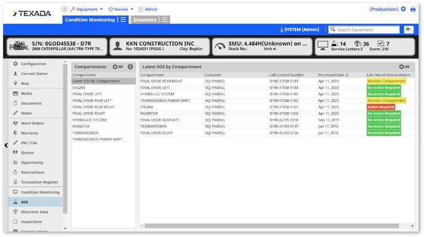The width and height of the screenshot is (424, 237).
Task: Expand the Service dropdown menu
Action: click(x=121, y=9)
